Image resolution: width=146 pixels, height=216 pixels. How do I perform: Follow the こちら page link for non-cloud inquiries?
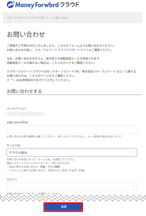point(33,76)
